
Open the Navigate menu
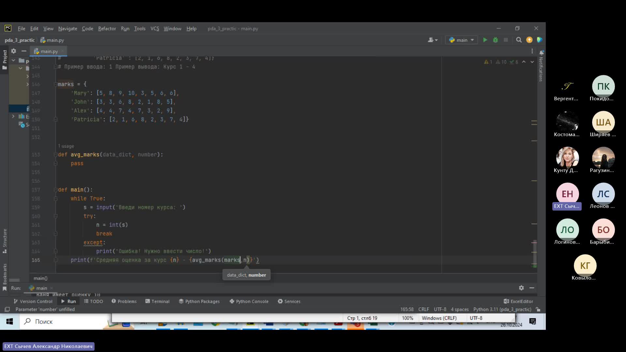click(x=67, y=28)
